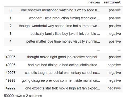Click the ellipsis in the index column
Image resolution: width=126 pixels, height=100 pixels.
click(x=10, y=50)
